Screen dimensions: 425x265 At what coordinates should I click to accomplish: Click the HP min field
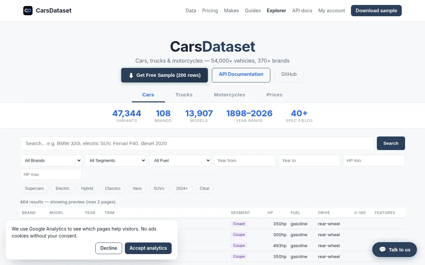(374, 160)
